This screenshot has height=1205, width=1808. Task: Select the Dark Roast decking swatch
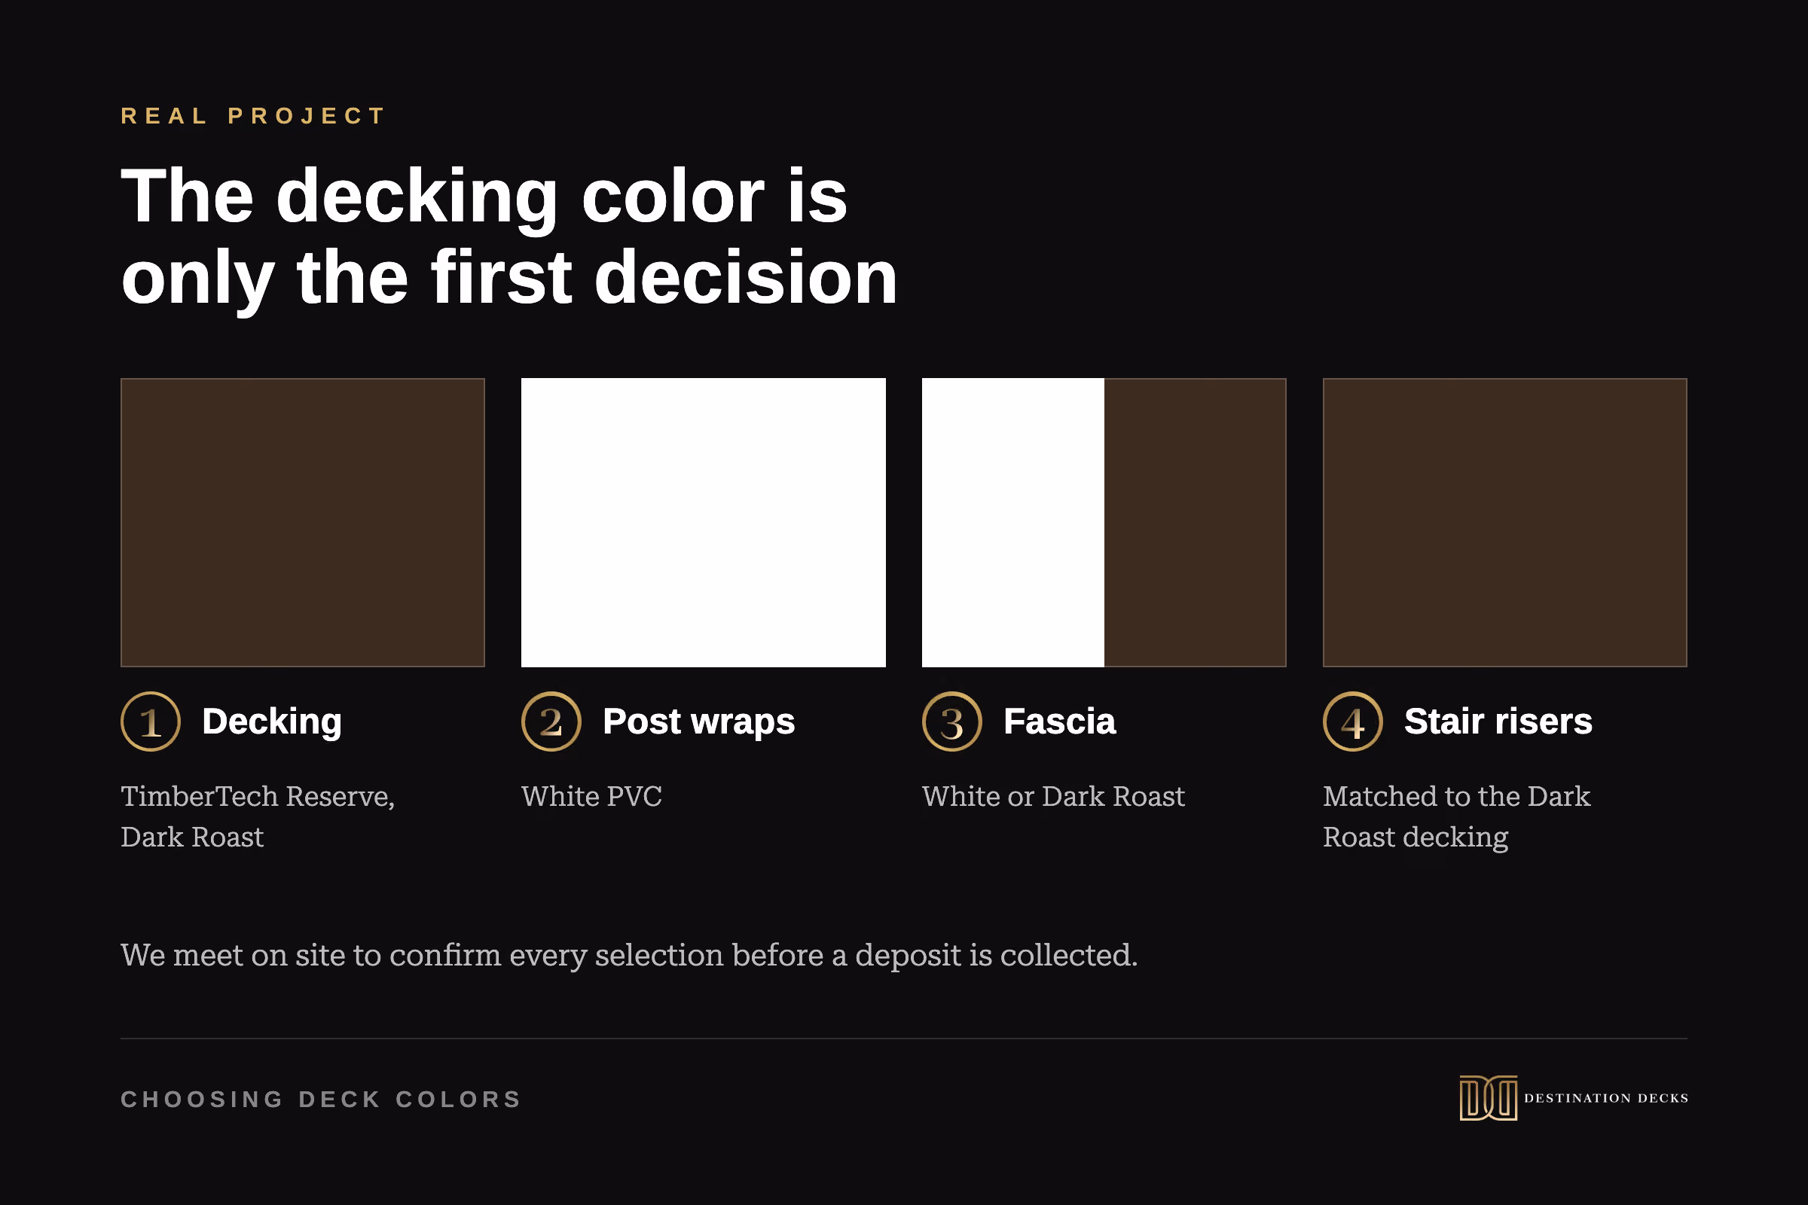pos(303,523)
